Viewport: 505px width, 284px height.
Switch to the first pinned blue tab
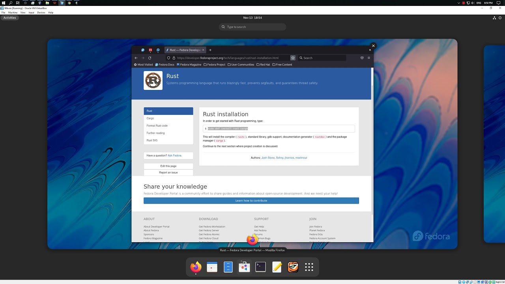[x=143, y=50]
